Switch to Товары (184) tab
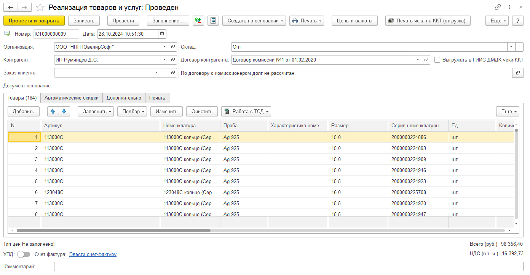Image resolution: width=530 pixels, height=275 pixels. tap(22, 98)
